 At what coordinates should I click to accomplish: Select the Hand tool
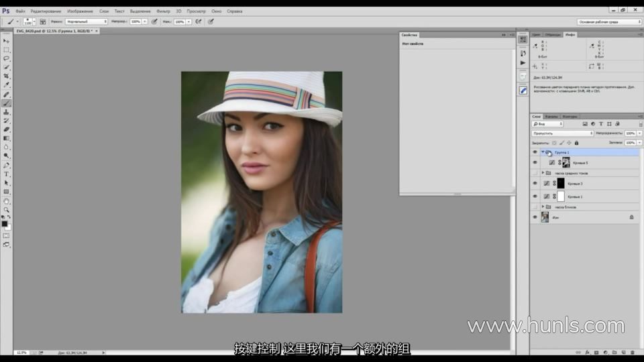7,201
